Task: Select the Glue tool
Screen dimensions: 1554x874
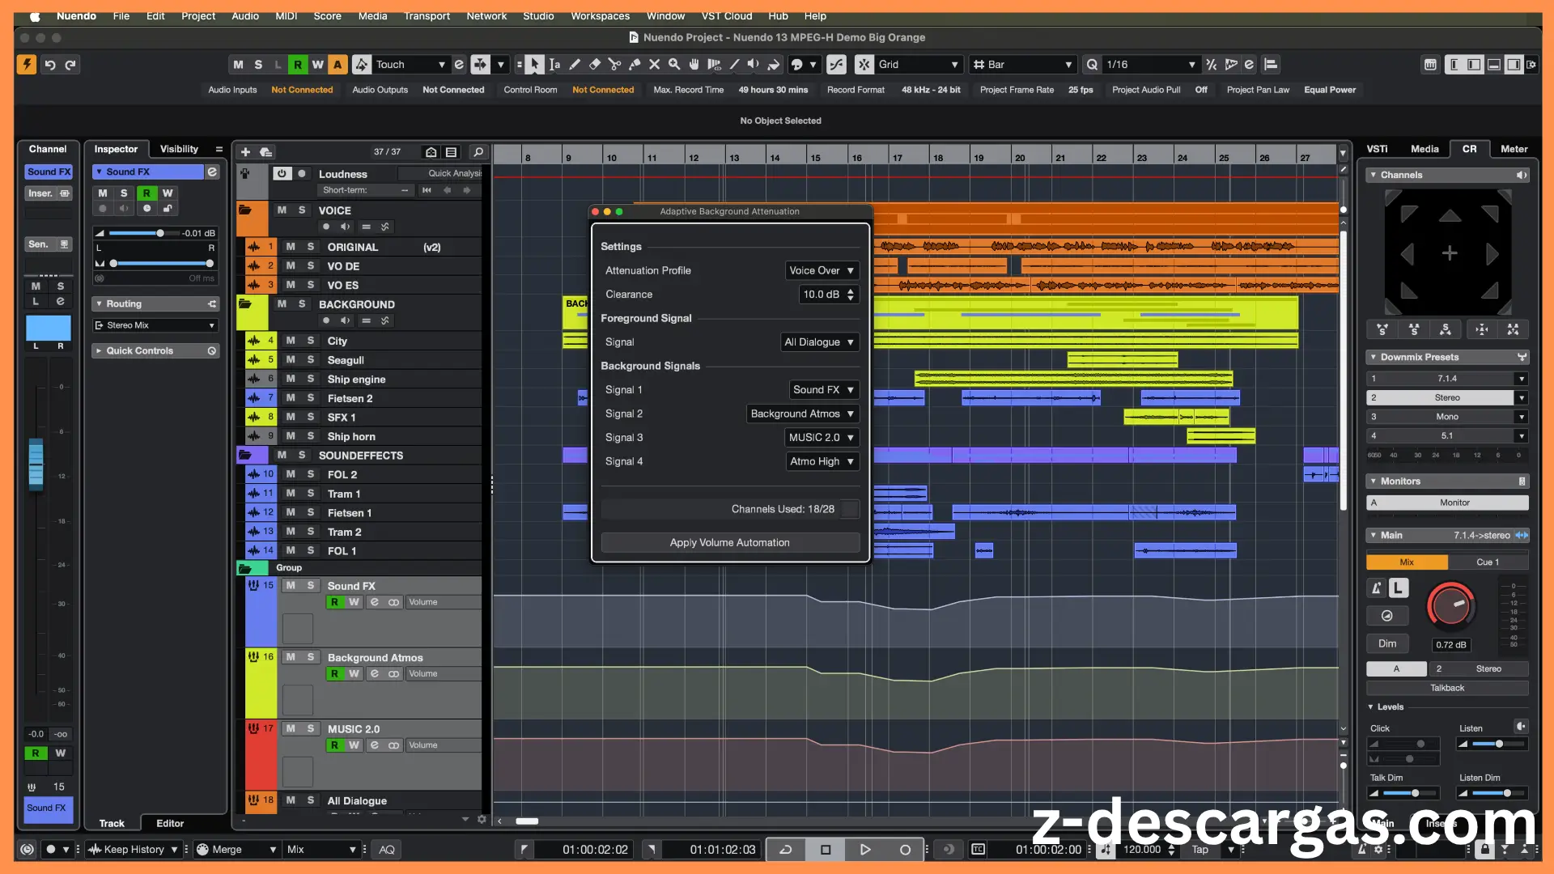Action: pyautogui.click(x=635, y=65)
